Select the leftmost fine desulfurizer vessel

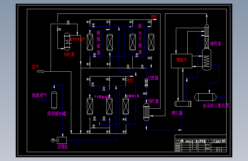(x=90, y=42)
